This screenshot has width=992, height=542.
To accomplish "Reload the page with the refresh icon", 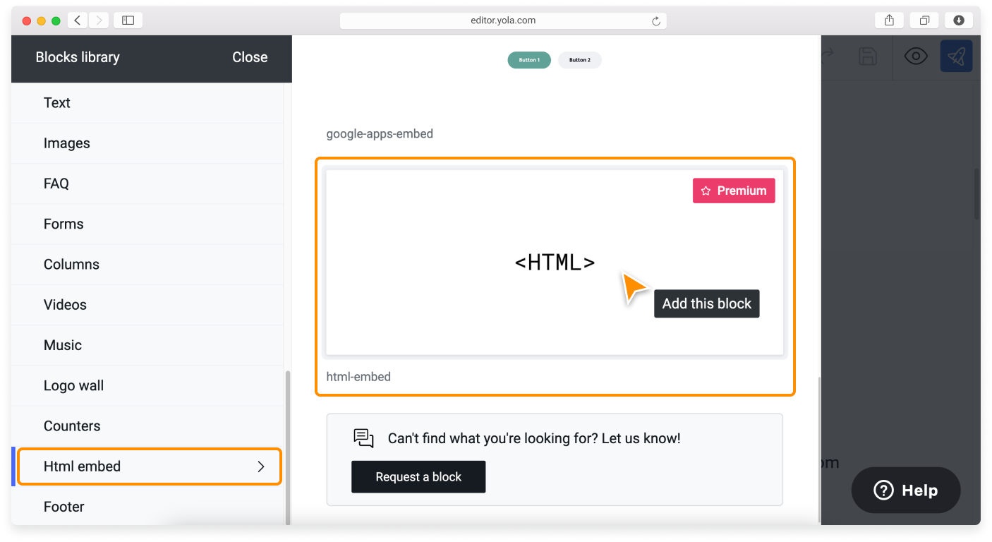I will point(655,20).
